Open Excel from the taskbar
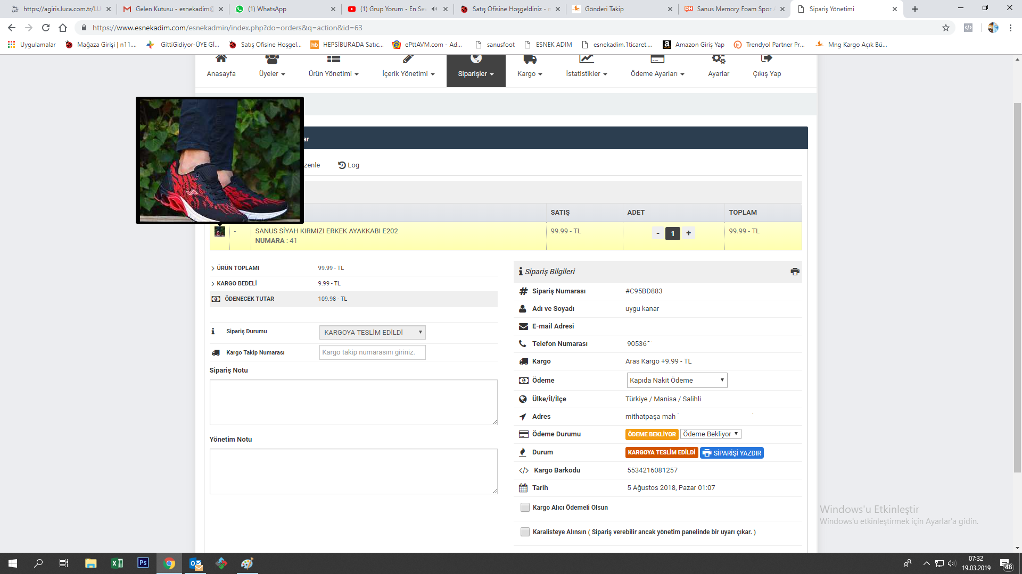1022x574 pixels. (x=117, y=563)
